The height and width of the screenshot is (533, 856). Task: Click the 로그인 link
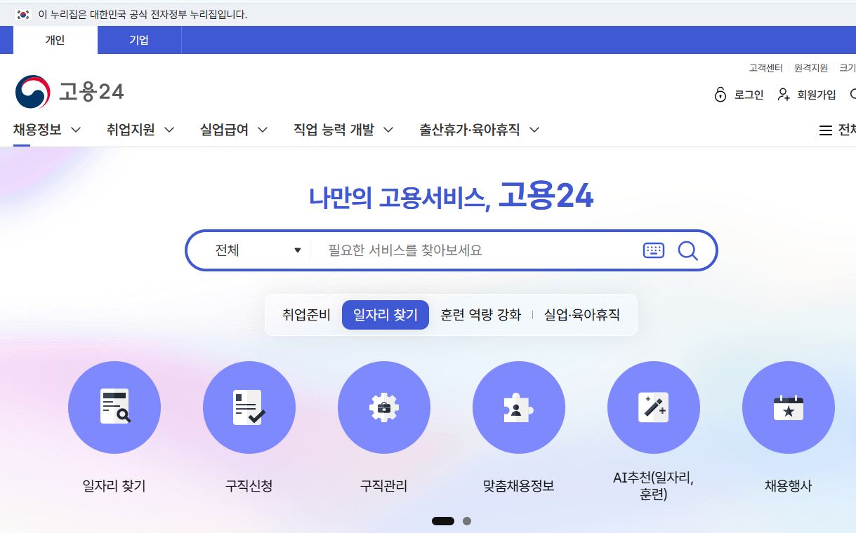(749, 95)
